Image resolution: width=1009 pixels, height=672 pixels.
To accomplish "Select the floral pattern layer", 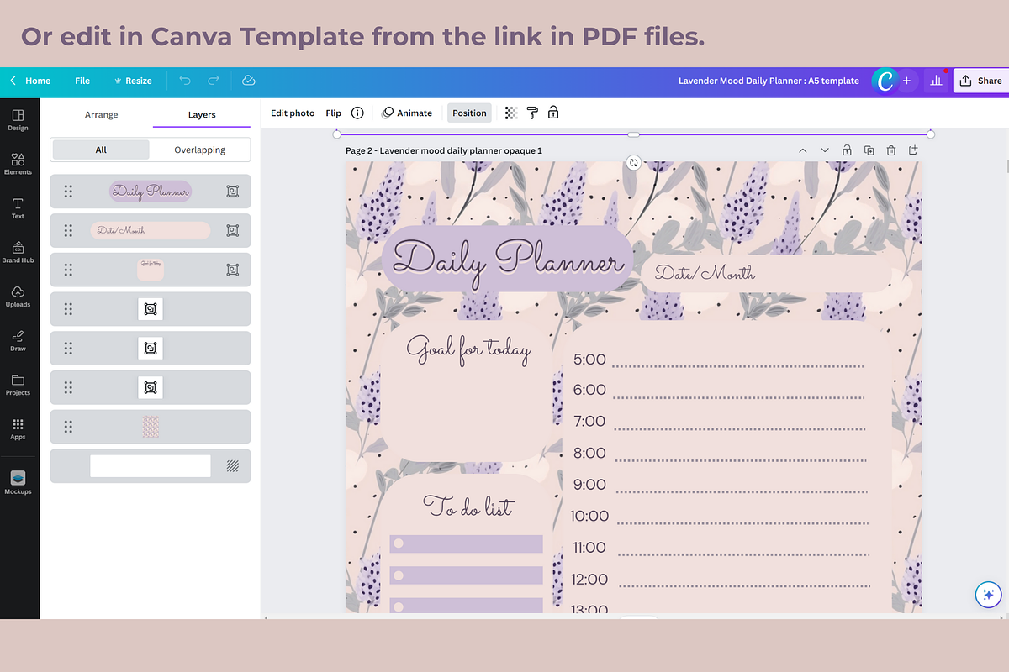I will [151, 427].
